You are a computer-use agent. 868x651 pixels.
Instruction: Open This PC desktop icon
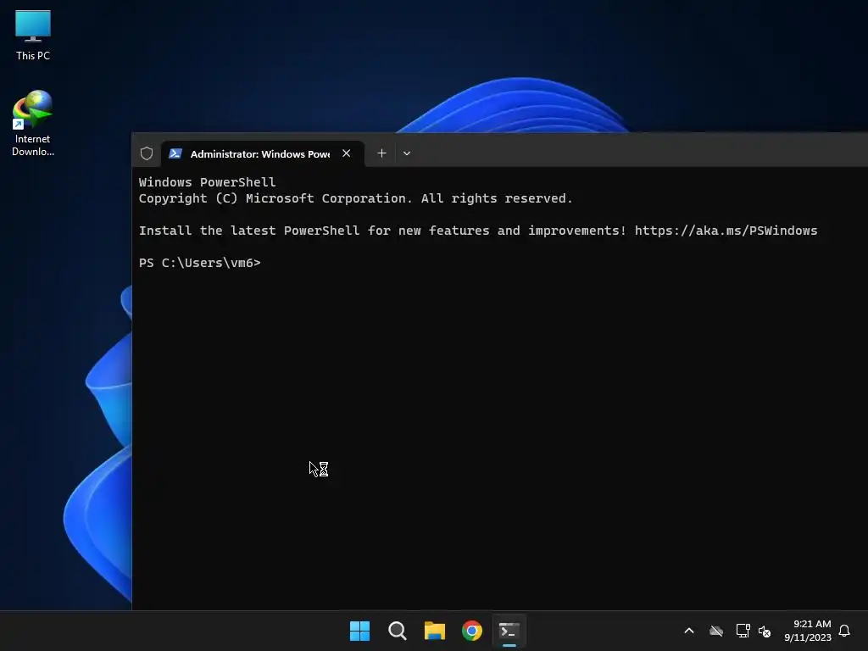coord(33,35)
